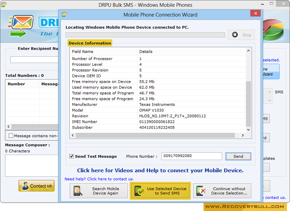Viewport: 290px width, 211px height.
Task: Click OMAP V1030 model value
Action: click(x=151, y=110)
